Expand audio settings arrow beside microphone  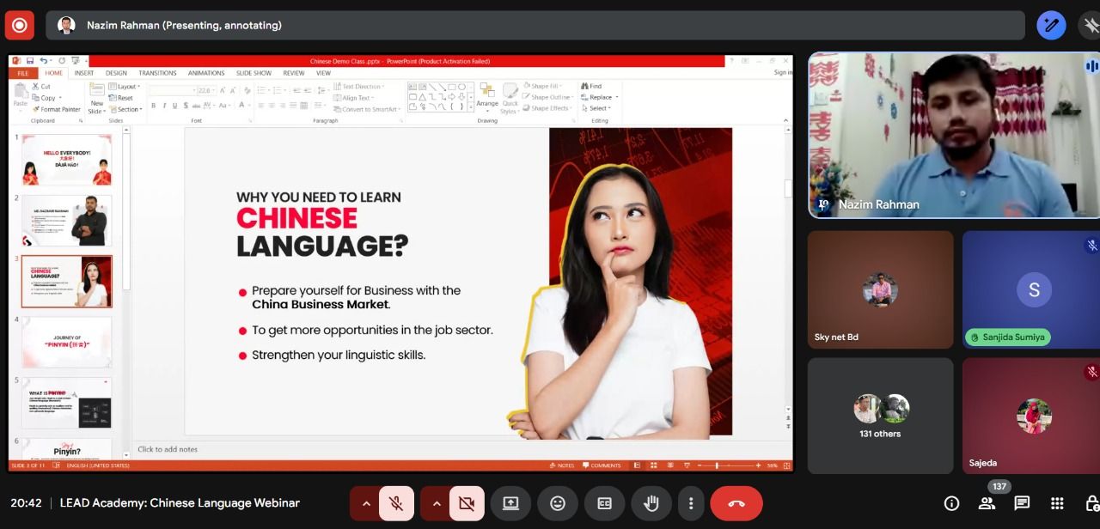tap(366, 503)
